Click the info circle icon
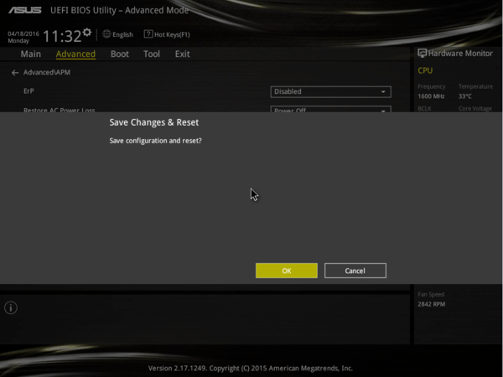This screenshot has width=503, height=377. tap(11, 308)
